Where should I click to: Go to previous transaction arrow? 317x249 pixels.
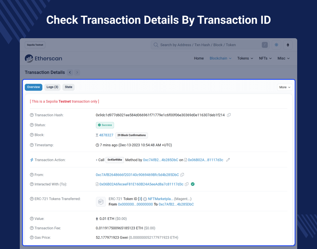[70, 72]
